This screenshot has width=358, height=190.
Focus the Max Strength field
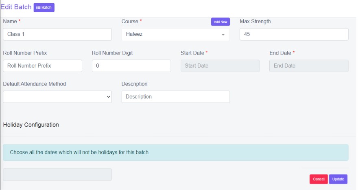tap(294, 34)
